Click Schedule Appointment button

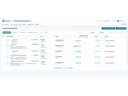108,28
